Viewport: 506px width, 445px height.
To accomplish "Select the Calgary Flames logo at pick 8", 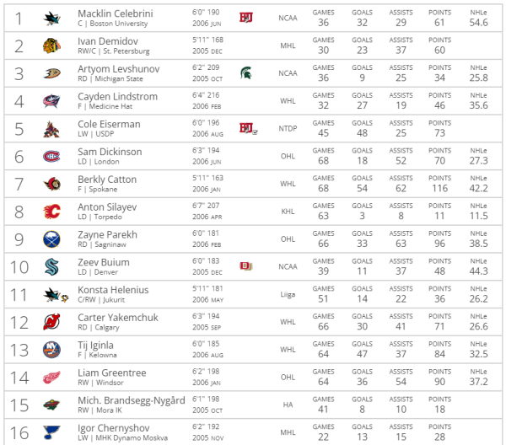I will click(x=52, y=212).
